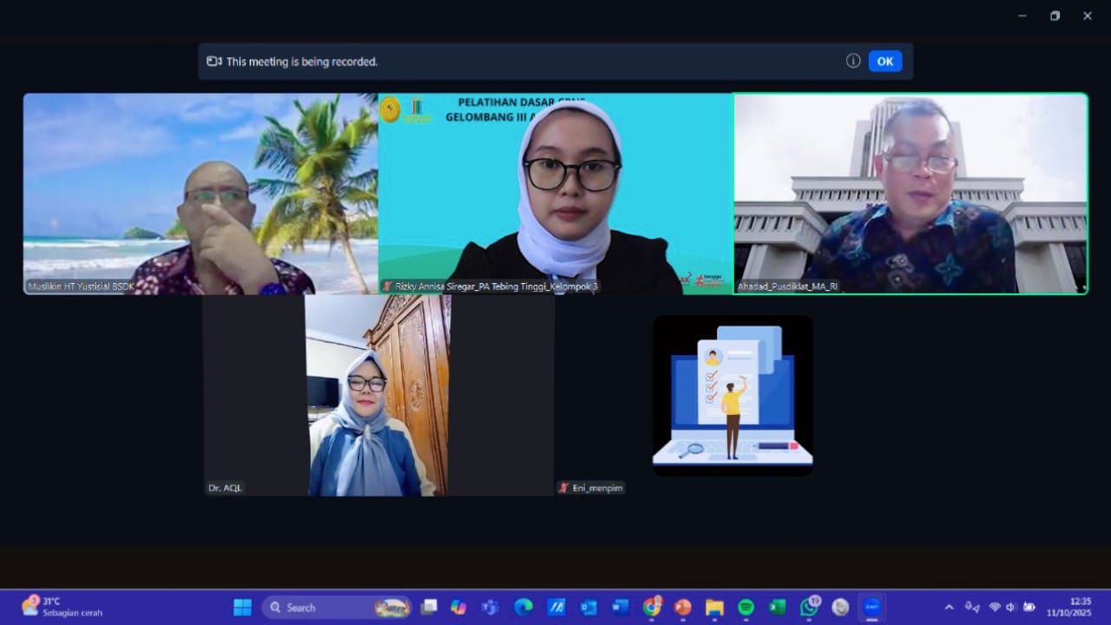Viewport: 1111px width, 625px height.
Task: Select Muslikin HT Yustisial video tile
Action: pyautogui.click(x=200, y=194)
